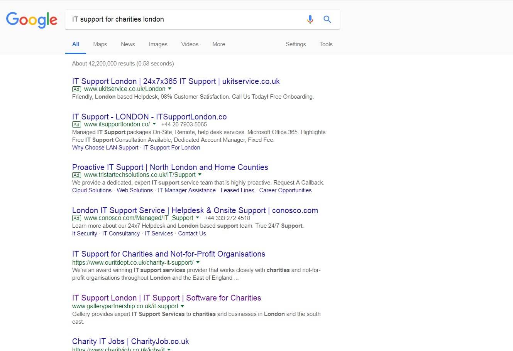Viewport: 513px width, 351px height.
Task: Click Ad badge next to conosco.com URL
Action: pos(76,218)
